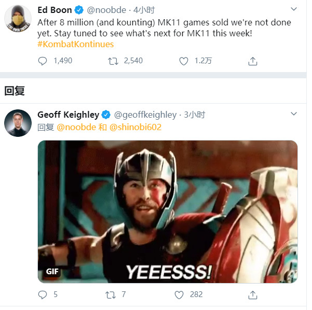This screenshot has width=312, height=310.
Task: Share Geoff Keighley's reply
Action: (x=253, y=295)
